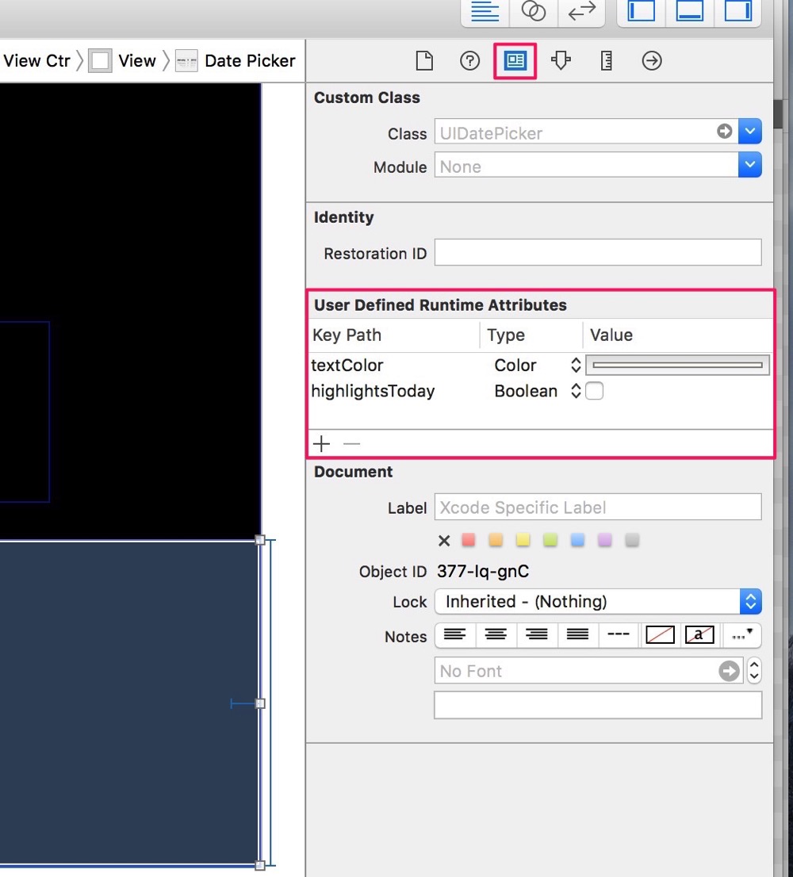Choose the purple label color

[x=604, y=540]
